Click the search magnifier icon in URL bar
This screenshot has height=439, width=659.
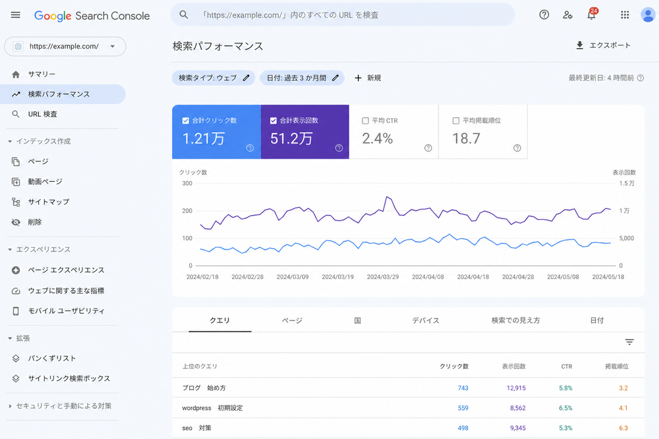click(184, 14)
